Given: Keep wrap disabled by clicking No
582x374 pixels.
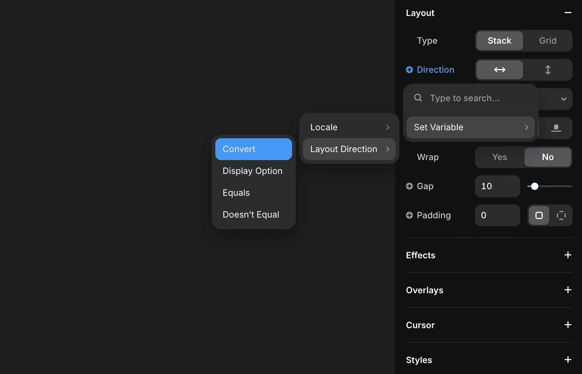Looking at the screenshot, I should [548, 157].
